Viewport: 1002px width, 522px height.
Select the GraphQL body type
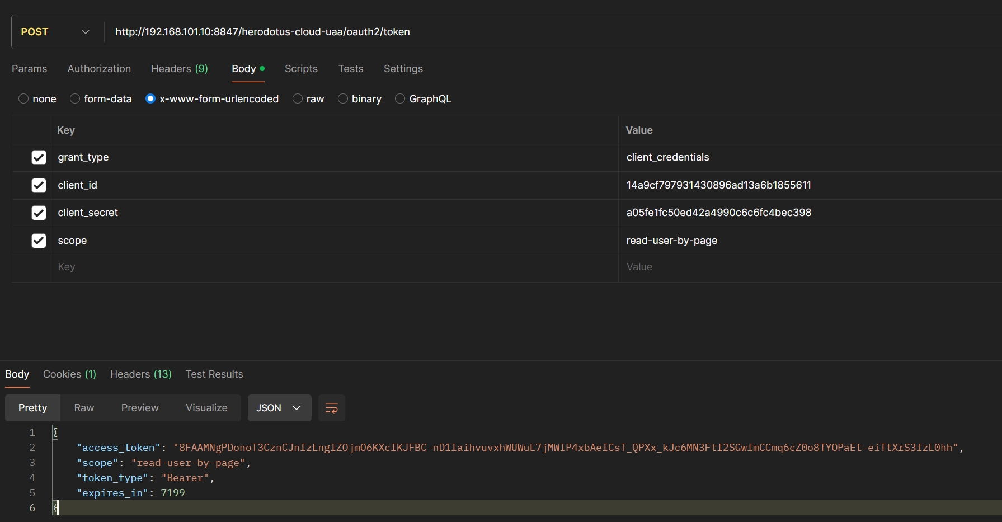[x=400, y=99]
